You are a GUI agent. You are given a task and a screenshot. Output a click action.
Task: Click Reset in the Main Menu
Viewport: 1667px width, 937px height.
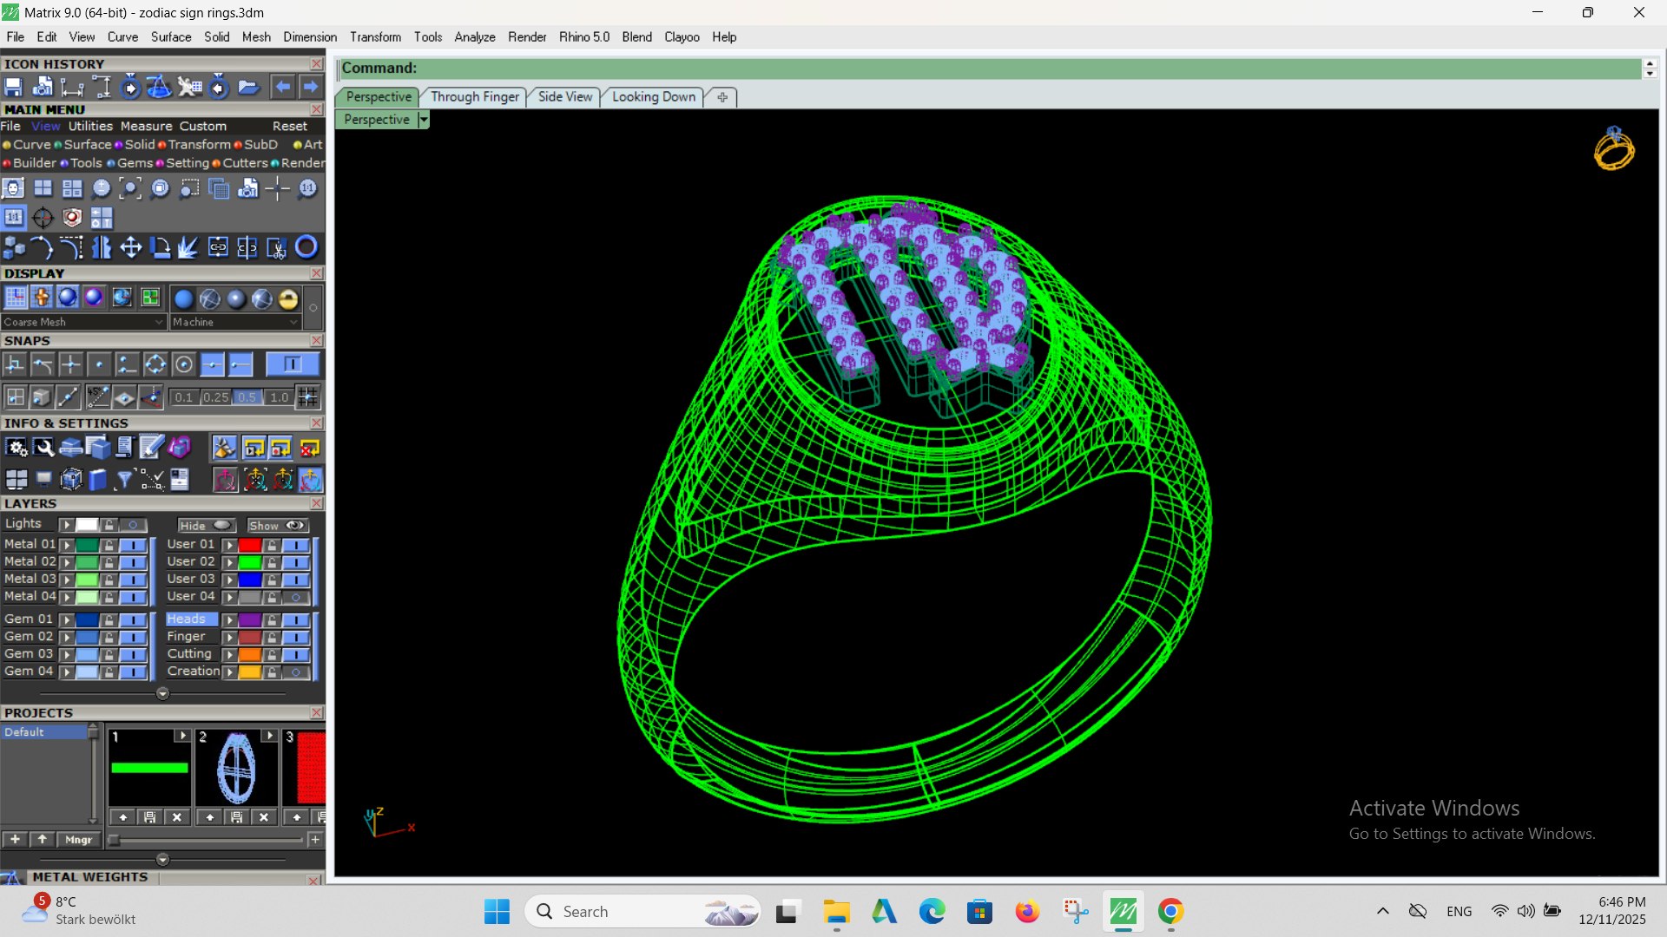pos(290,127)
